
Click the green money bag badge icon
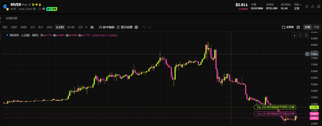(40, 5)
